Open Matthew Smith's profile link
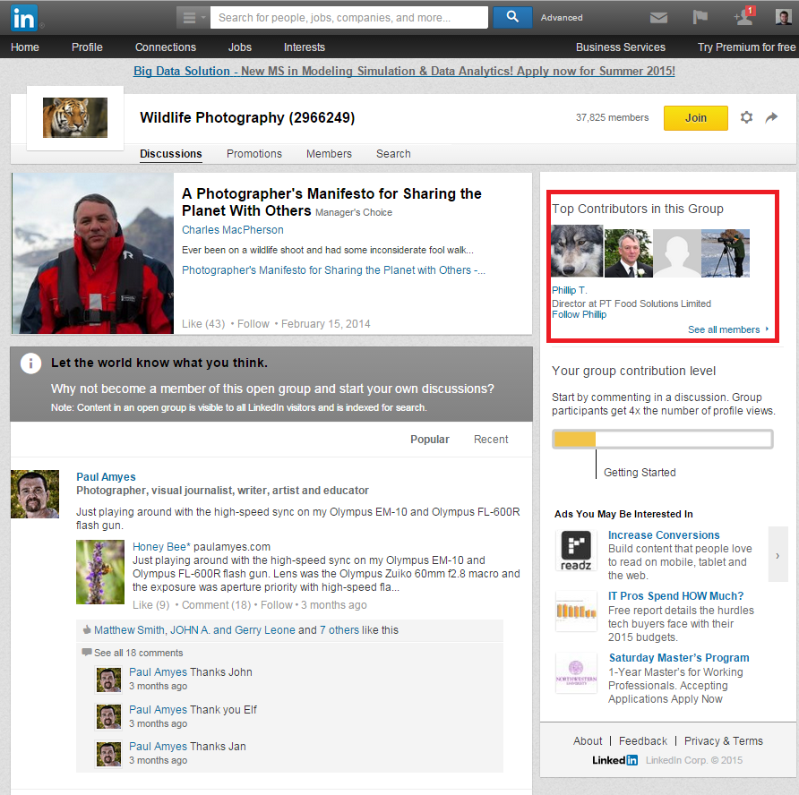Viewport: 799px width, 795px height. (x=129, y=630)
